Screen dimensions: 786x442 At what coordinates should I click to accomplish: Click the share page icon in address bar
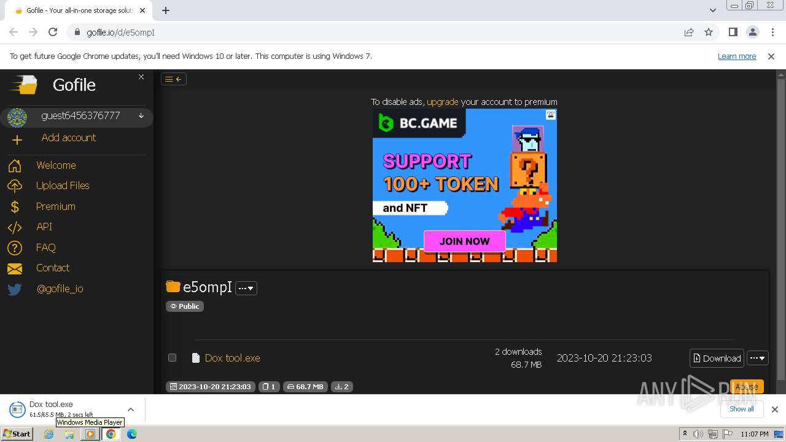point(689,32)
